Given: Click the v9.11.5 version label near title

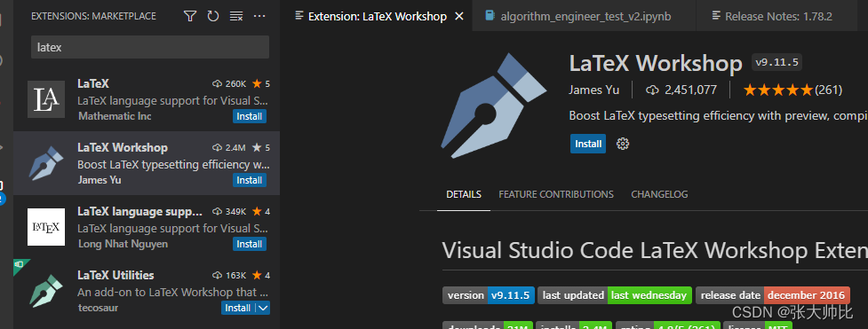Looking at the screenshot, I should click(776, 62).
